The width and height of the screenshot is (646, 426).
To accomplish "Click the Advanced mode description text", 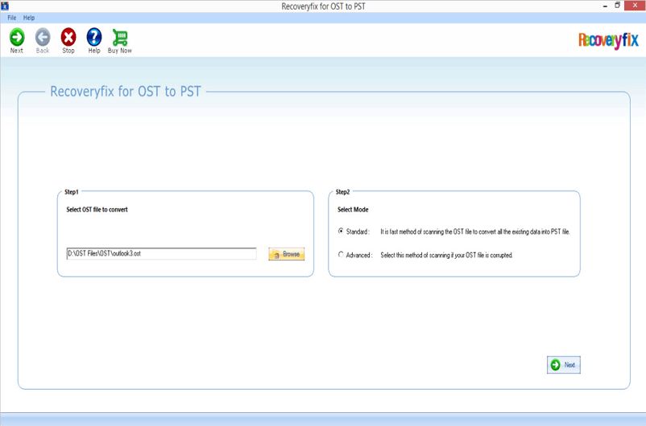I will [x=446, y=255].
